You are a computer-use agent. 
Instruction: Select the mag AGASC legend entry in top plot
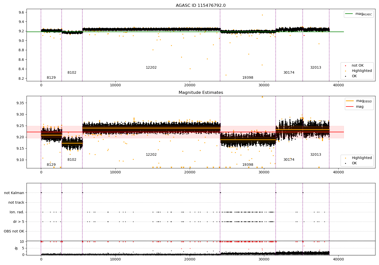click(x=359, y=14)
